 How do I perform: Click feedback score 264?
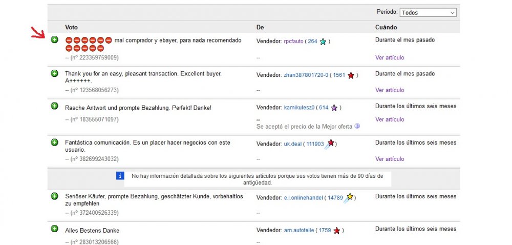coord(312,42)
